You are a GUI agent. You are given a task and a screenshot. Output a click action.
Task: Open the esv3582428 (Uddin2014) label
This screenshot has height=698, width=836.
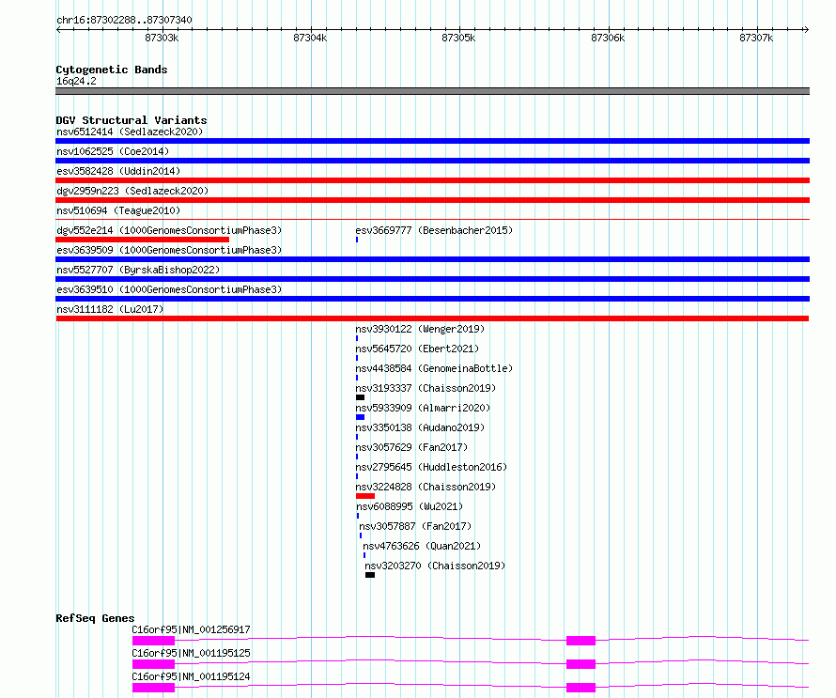click(x=118, y=171)
